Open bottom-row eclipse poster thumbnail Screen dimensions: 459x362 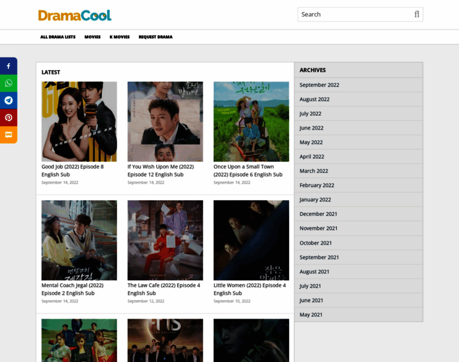pos(165,340)
